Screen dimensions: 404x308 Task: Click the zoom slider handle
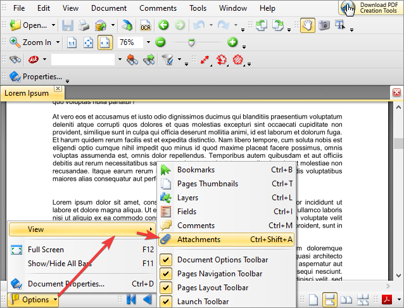tap(191, 42)
